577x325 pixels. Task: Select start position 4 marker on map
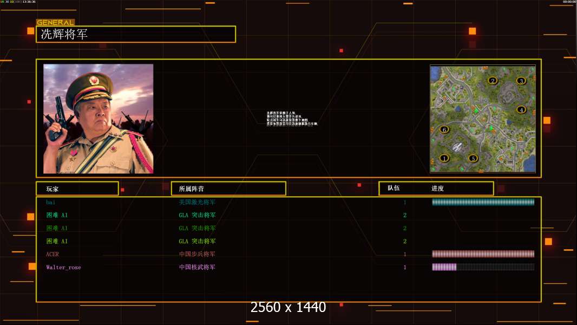pyautogui.click(x=521, y=109)
